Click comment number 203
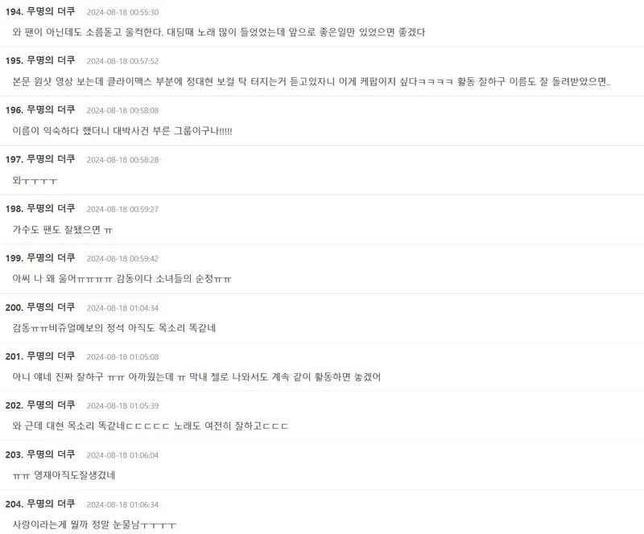644x534 pixels. 14,454
